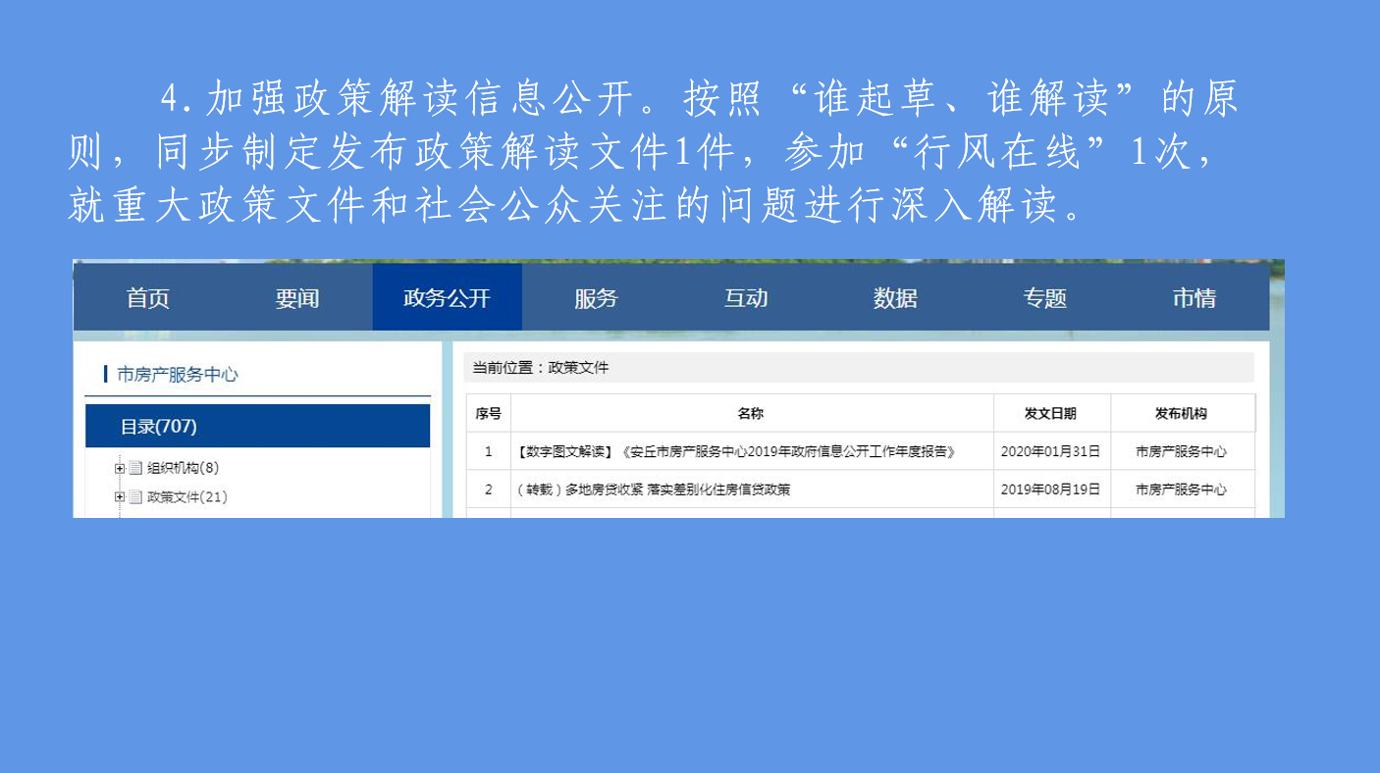The height and width of the screenshot is (773, 1380).
Task: Open the 市情 navigation tab
Action: tap(1194, 298)
